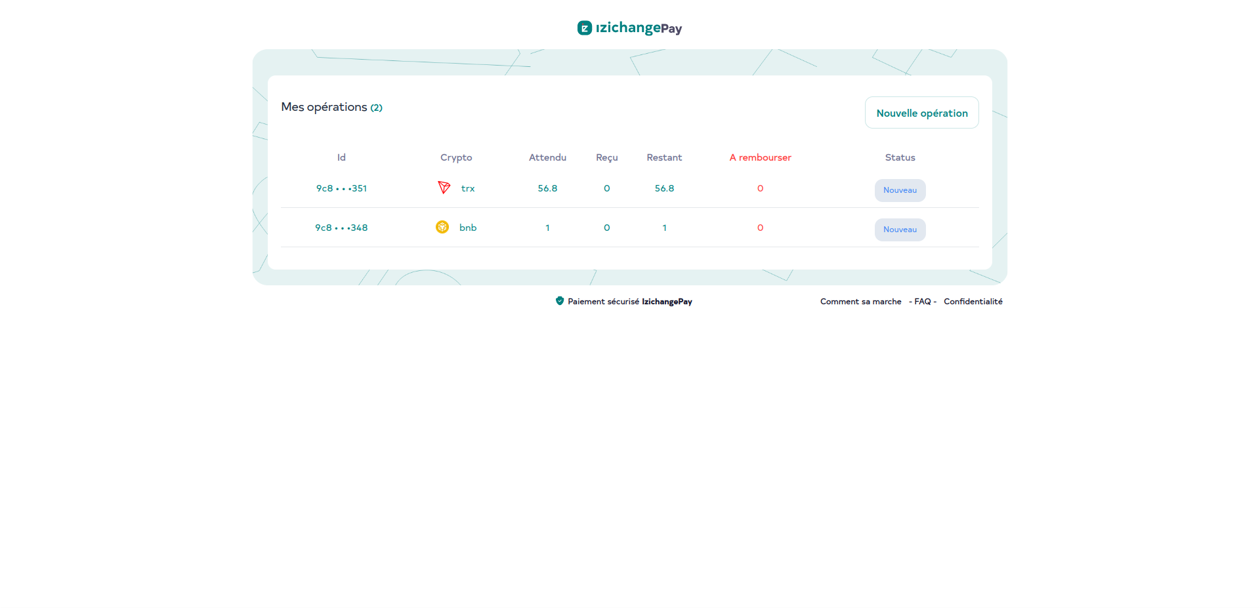Click the Reçu value 0 in bnb row
The width and height of the screenshot is (1260, 608).
click(606, 228)
